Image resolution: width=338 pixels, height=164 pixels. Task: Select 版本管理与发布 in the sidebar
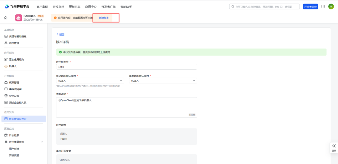click(24, 119)
